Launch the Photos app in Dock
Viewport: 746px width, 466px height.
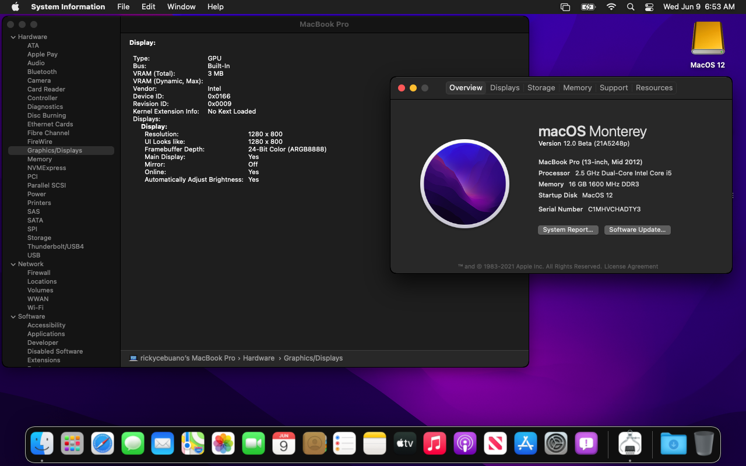click(x=223, y=444)
